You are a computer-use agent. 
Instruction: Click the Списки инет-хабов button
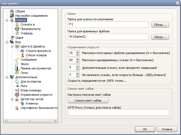pos(88,100)
